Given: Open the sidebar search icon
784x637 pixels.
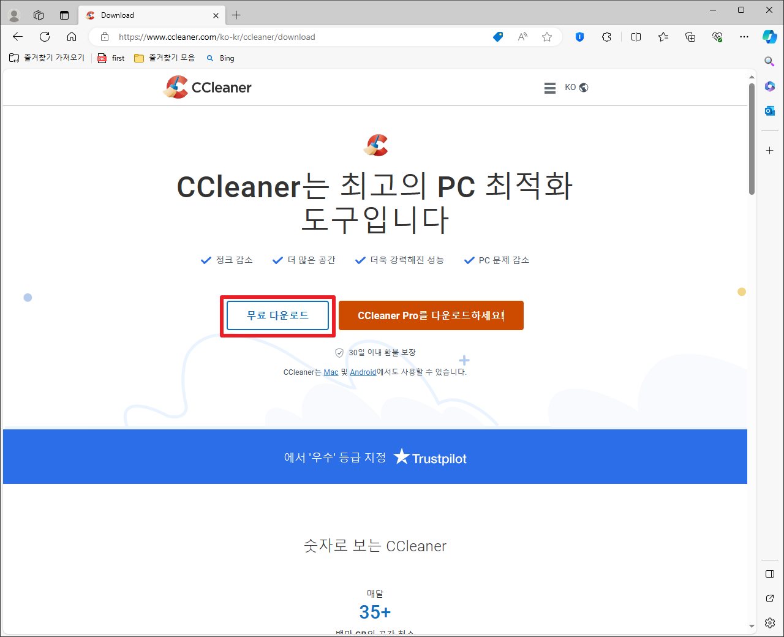Looking at the screenshot, I should pos(770,61).
